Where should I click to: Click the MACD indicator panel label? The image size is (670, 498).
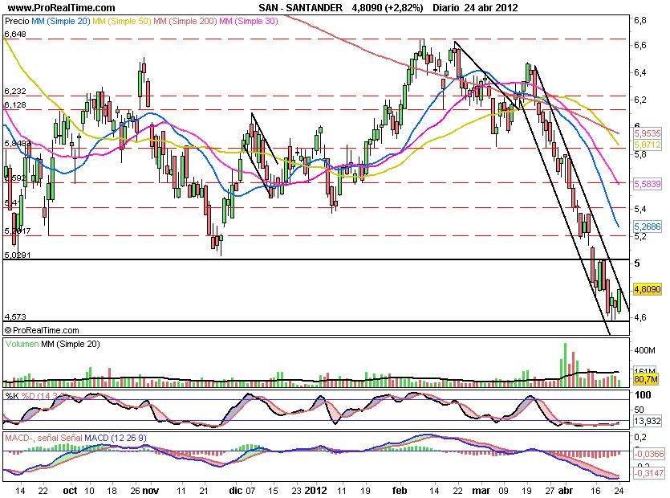pyautogui.click(x=18, y=438)
